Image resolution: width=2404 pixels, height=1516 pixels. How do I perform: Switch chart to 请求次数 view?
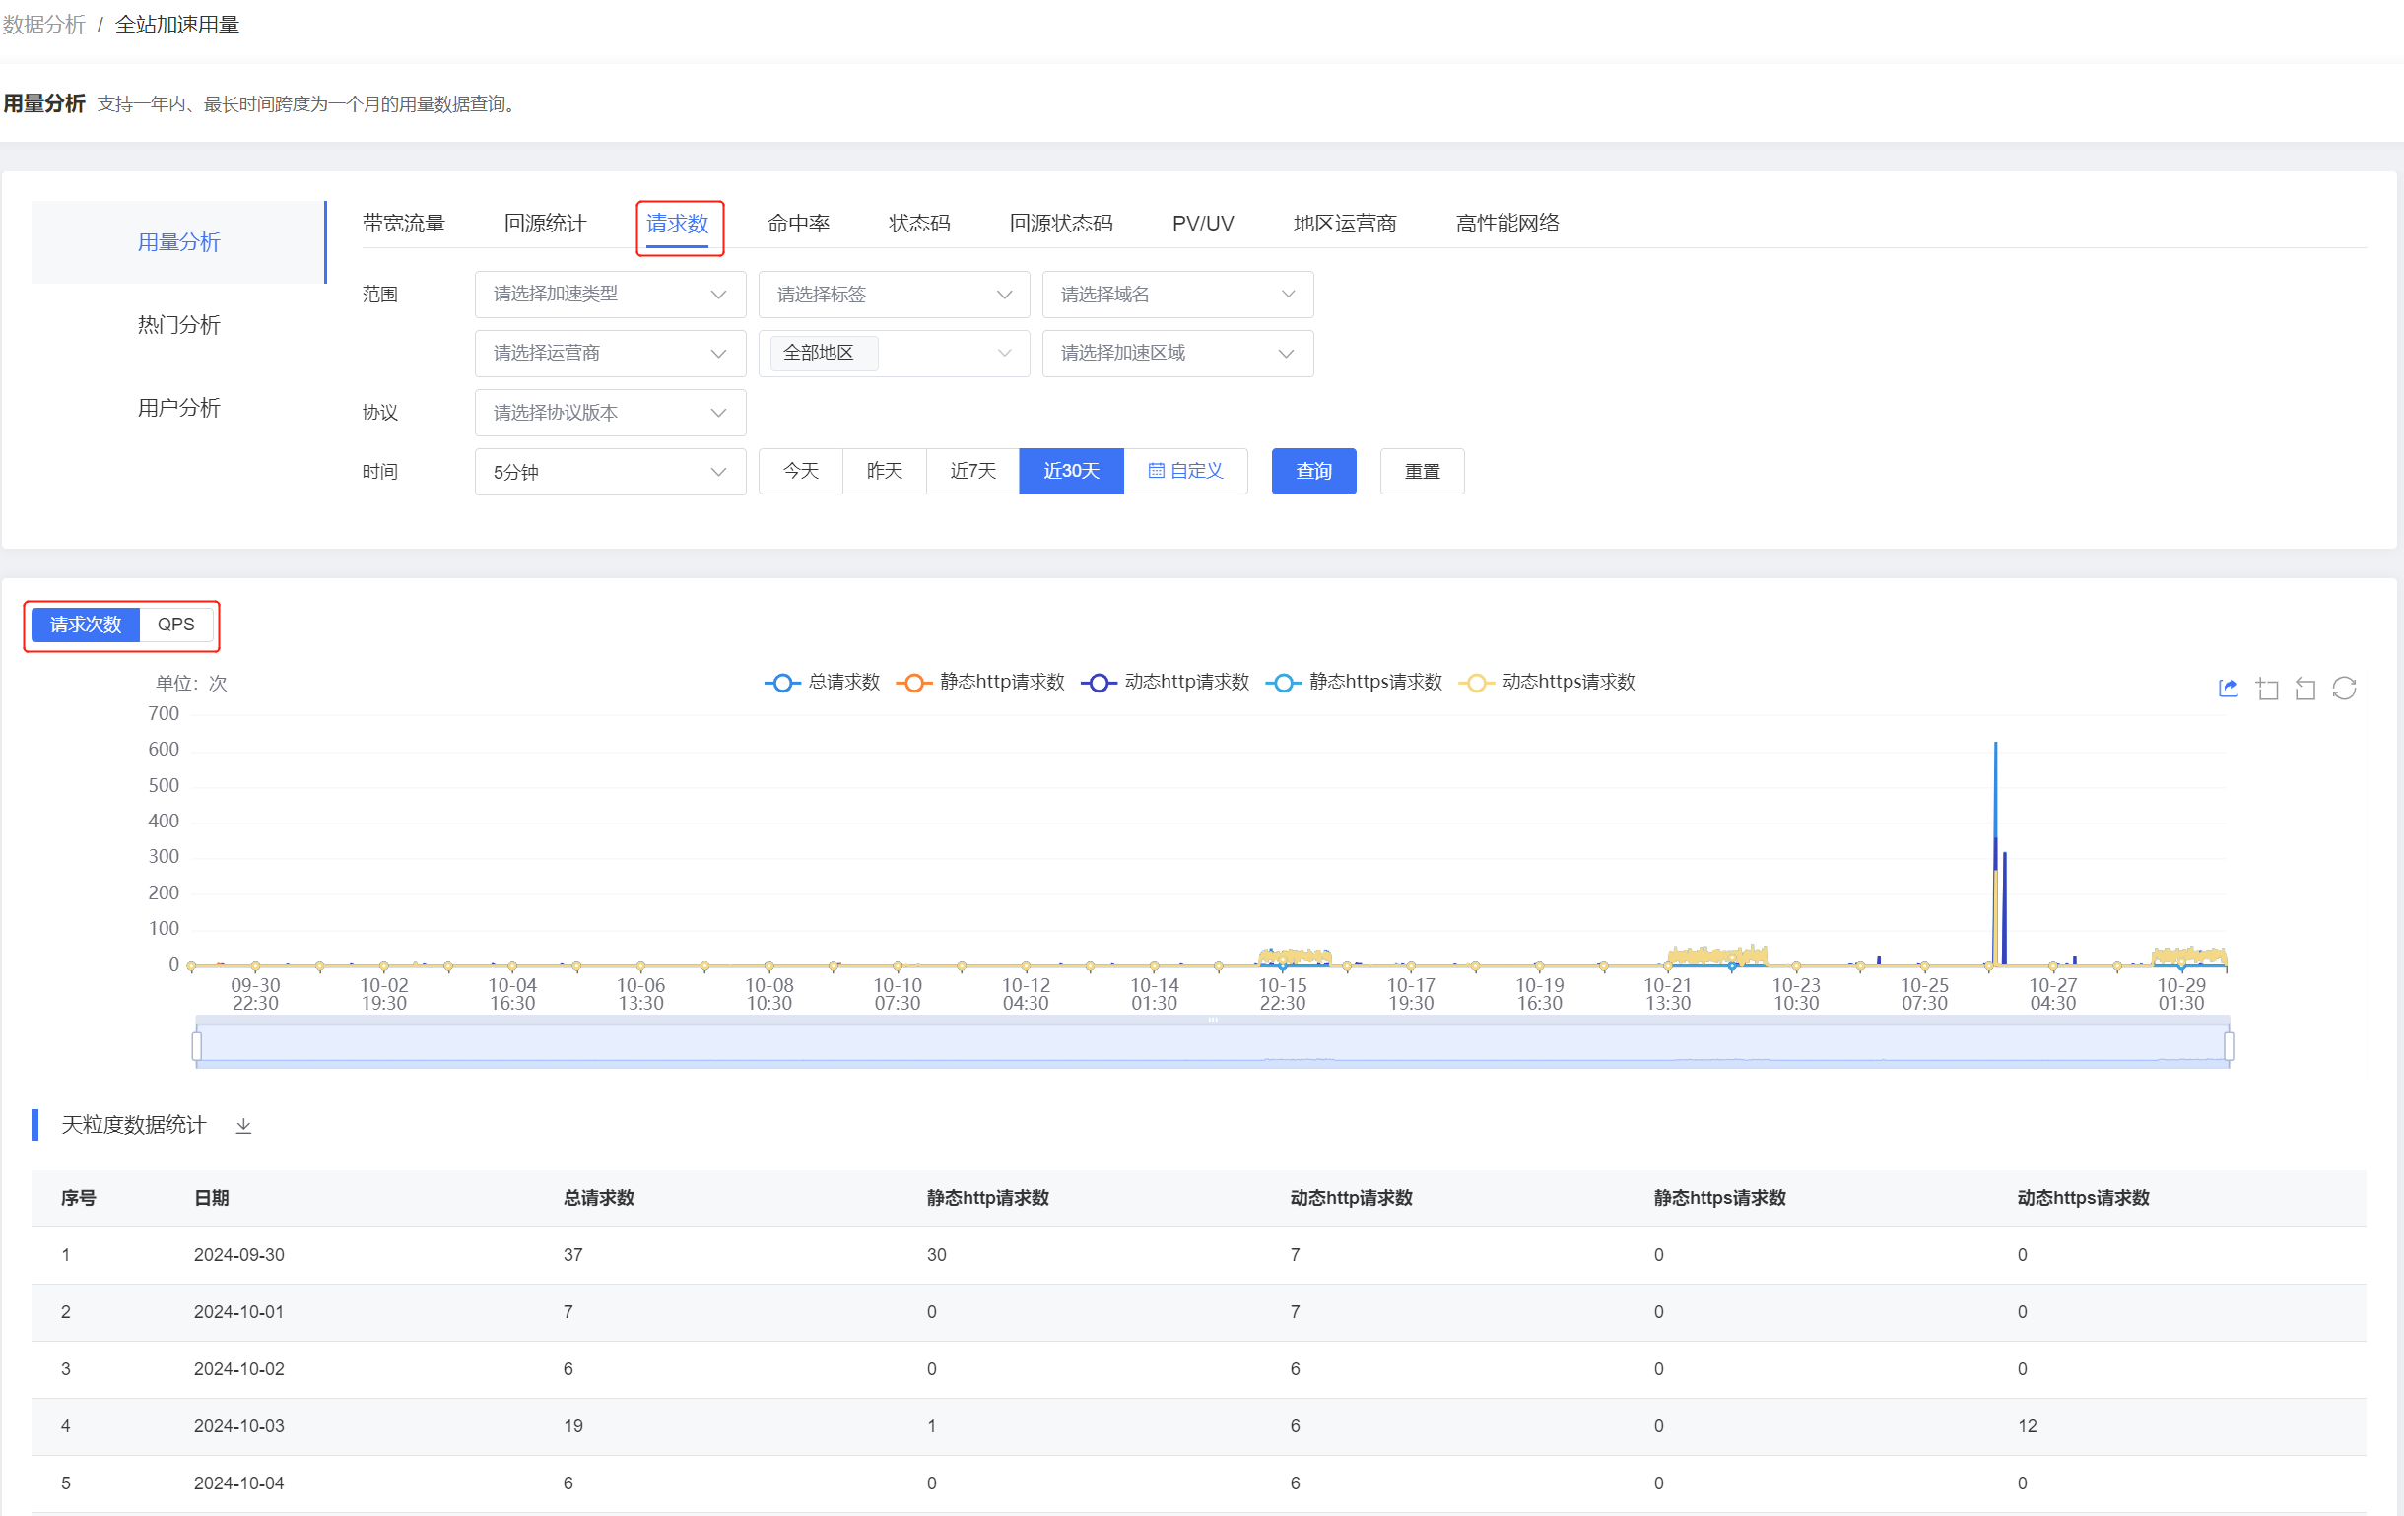pos(86,625)
